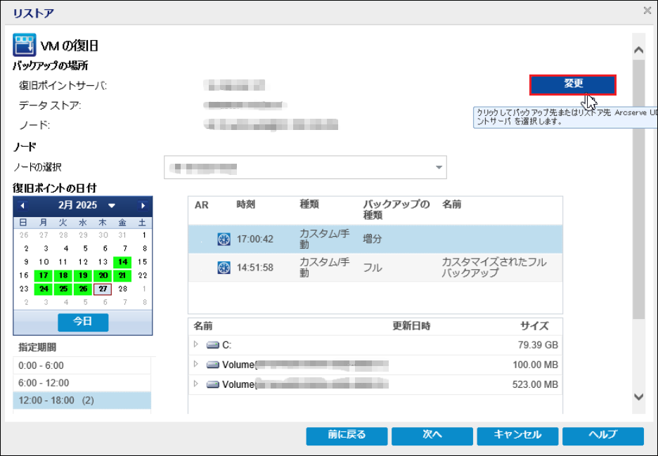This screenshot has width=658, height=456.
Task: Select calendar date 27
Action: tap(103, 289)
